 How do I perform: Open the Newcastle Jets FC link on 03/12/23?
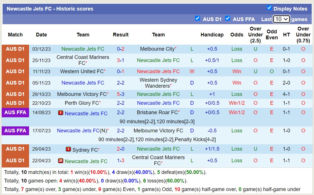point(83,49)
